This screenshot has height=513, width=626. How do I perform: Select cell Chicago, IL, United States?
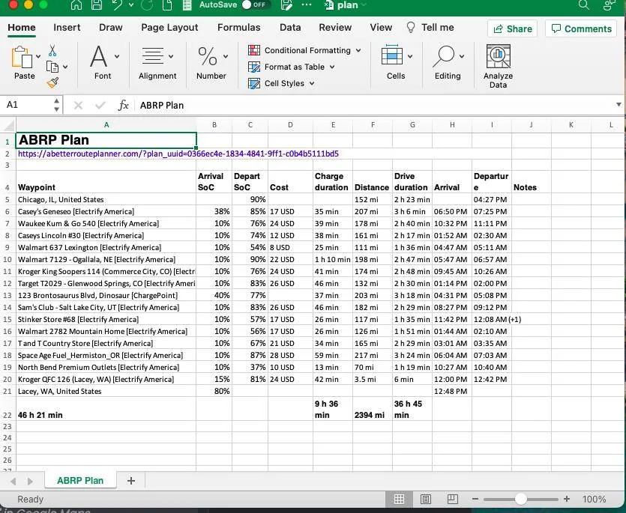pos(106,199)
